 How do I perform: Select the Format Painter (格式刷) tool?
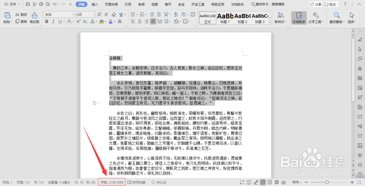[x=34, y=18]
